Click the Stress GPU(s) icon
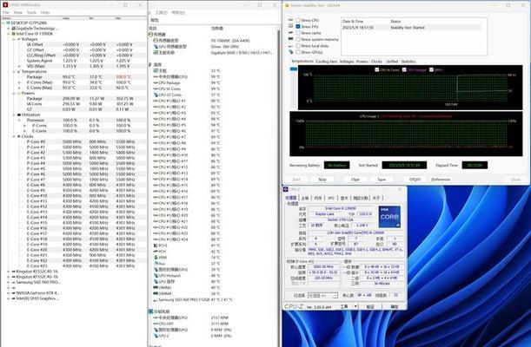Screen dimensions: 531x347 (290, 52)
